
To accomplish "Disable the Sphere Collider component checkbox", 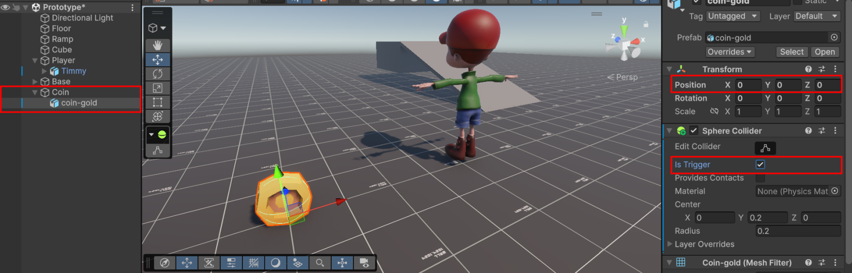I will [694, 130].
